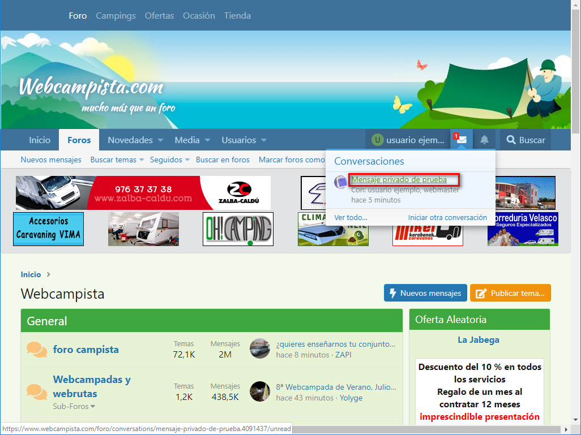Image resolution: width=581 pixels, height=435 pixels.
Task: Open the Usuarios navigation tab
Action: (238, 140)
